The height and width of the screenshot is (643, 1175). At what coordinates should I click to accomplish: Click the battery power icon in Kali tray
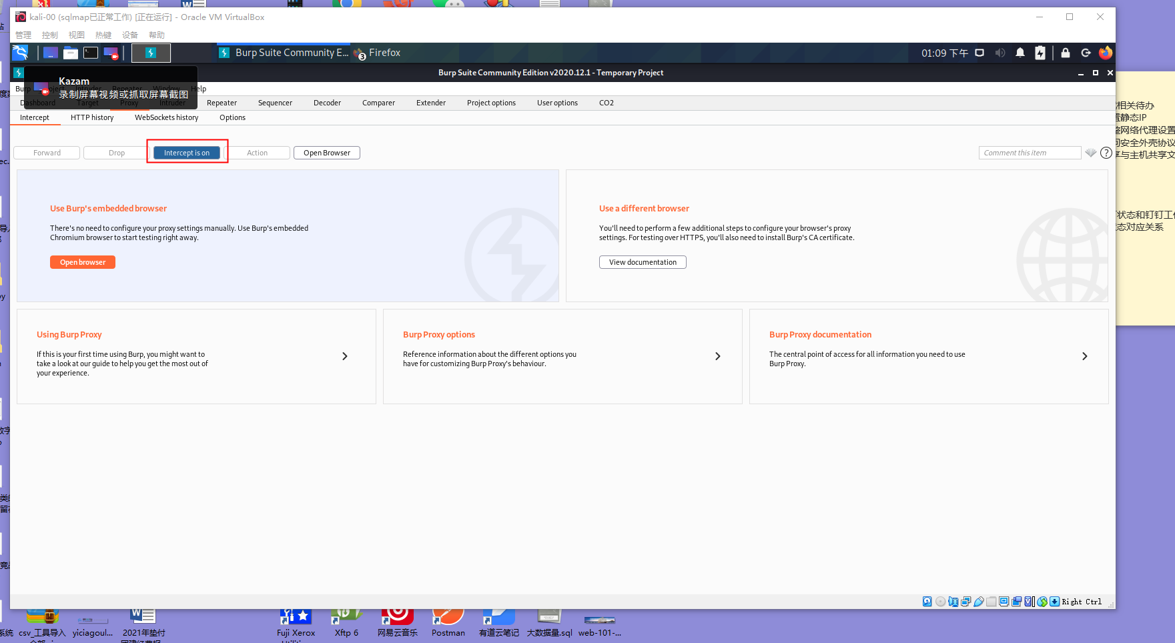click(1040, 53)
